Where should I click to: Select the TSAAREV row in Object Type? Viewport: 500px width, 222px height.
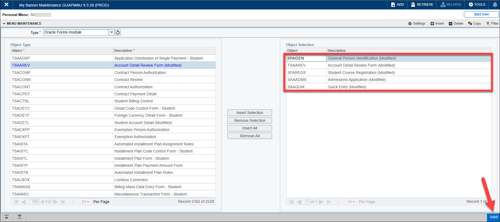click(113, 65)
